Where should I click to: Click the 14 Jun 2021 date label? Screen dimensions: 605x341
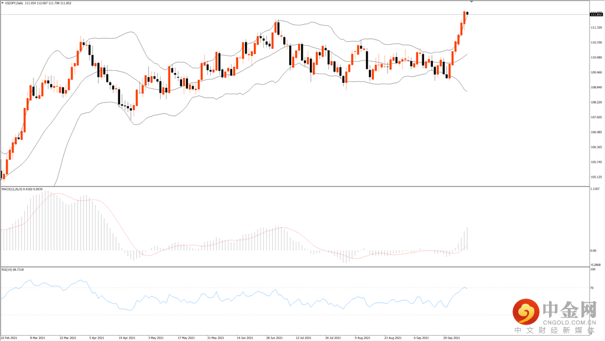[x=245, y=338]
